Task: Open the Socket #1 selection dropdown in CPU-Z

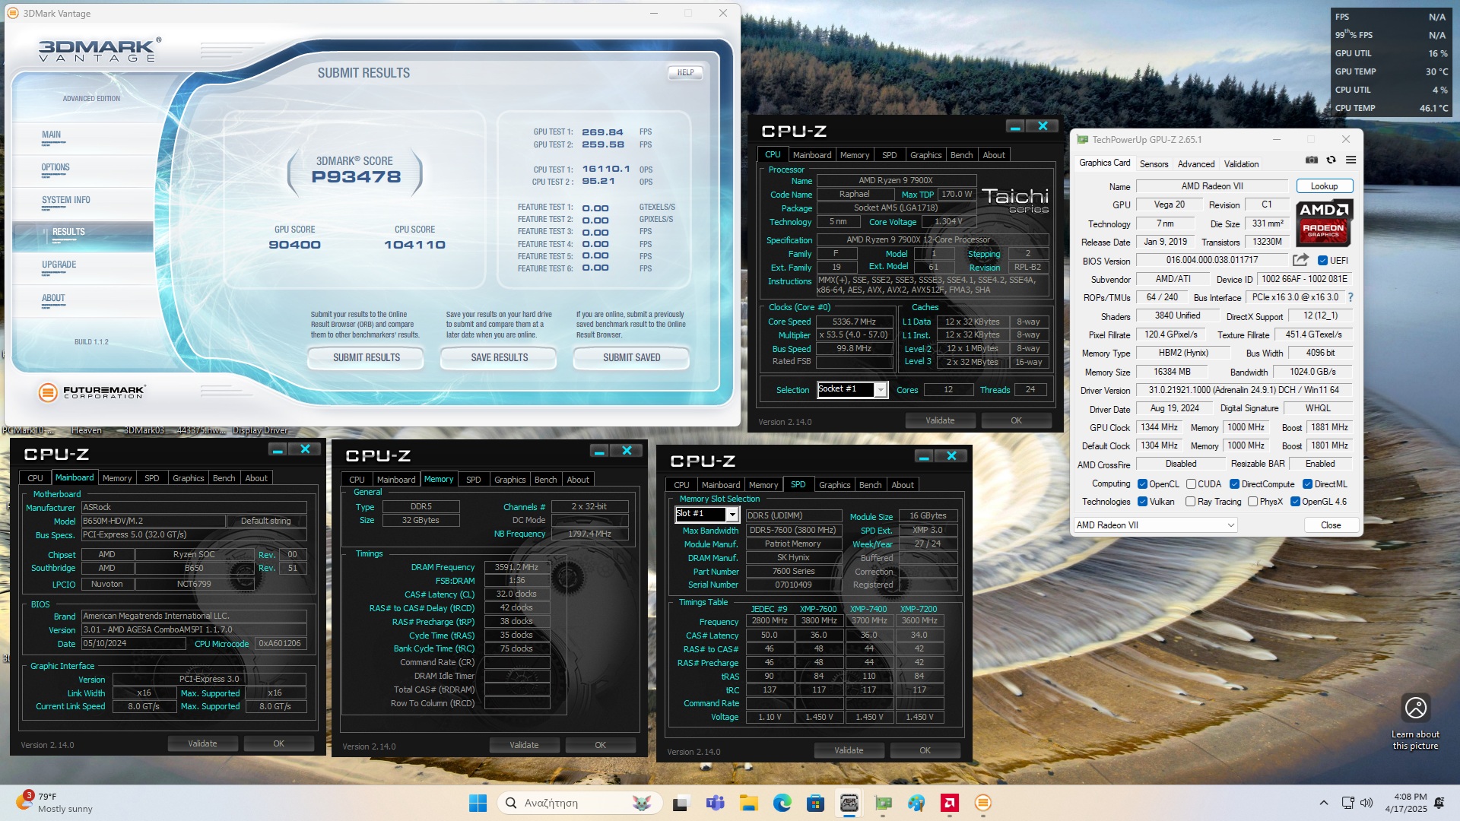Action: point(852,389)
